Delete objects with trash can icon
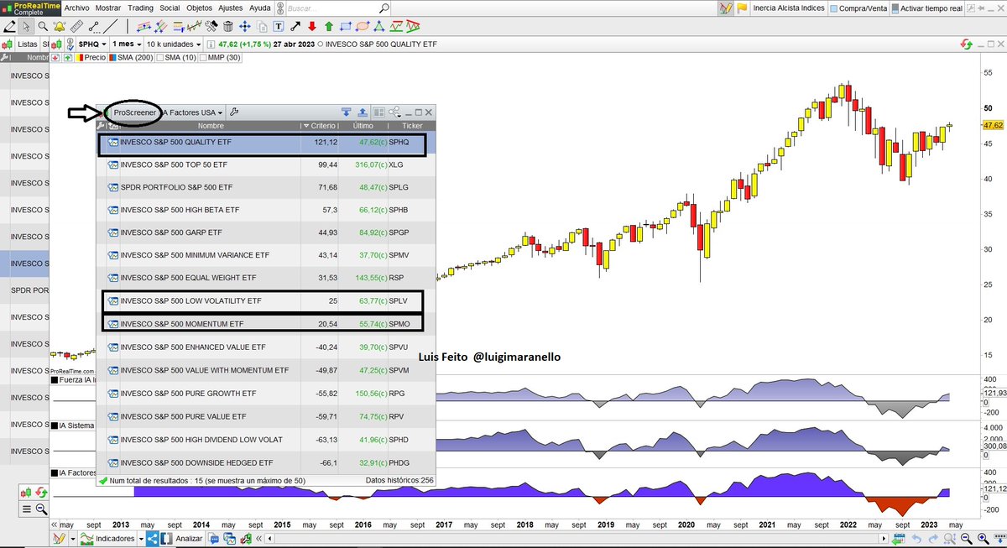 coord(227,27)
